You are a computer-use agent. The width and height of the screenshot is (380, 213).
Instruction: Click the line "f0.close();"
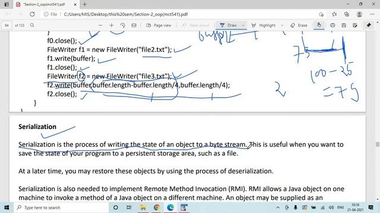coord(62,41)
